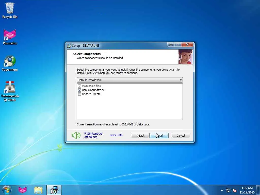Start installation with the Install button
Viewport: 260px width, 195px height.
[159, 136]
